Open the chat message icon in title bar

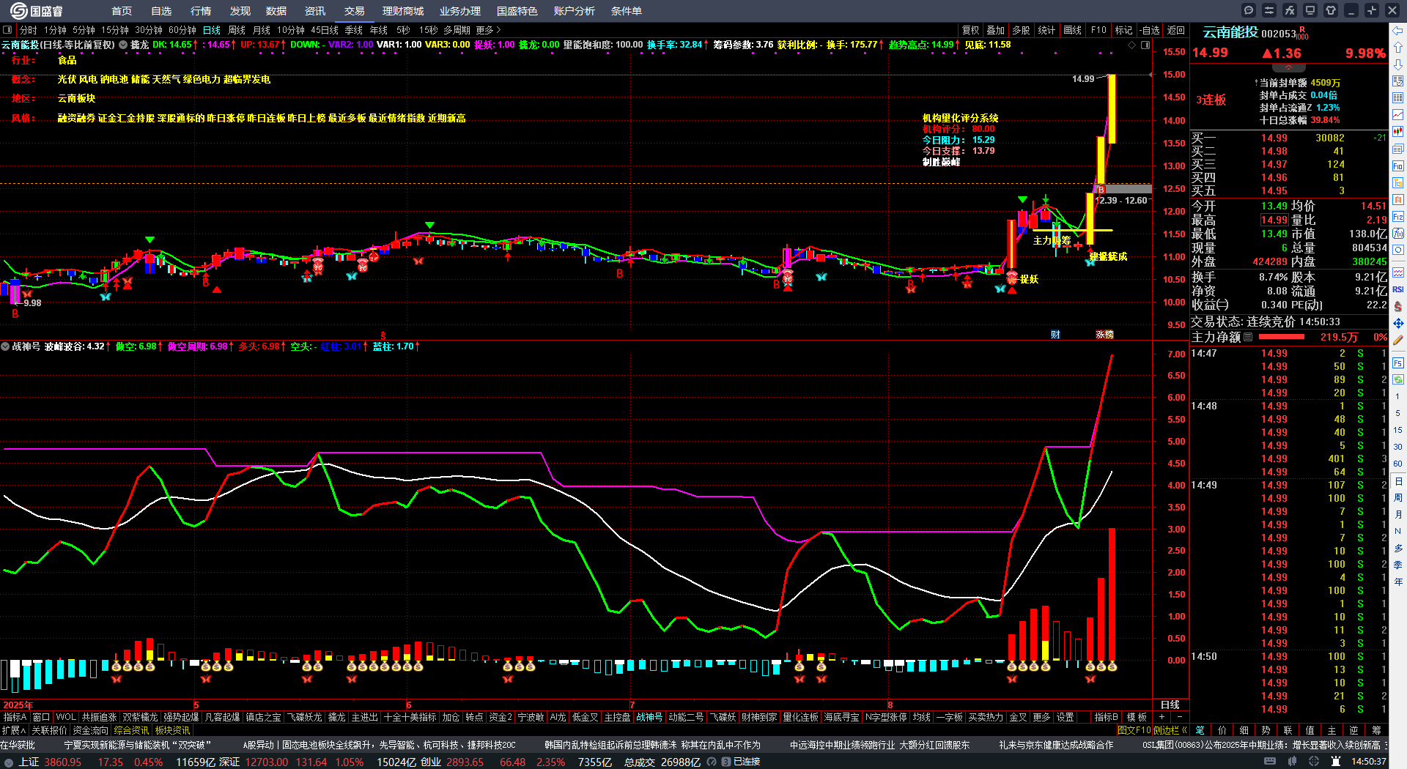tap(1249, 10)
